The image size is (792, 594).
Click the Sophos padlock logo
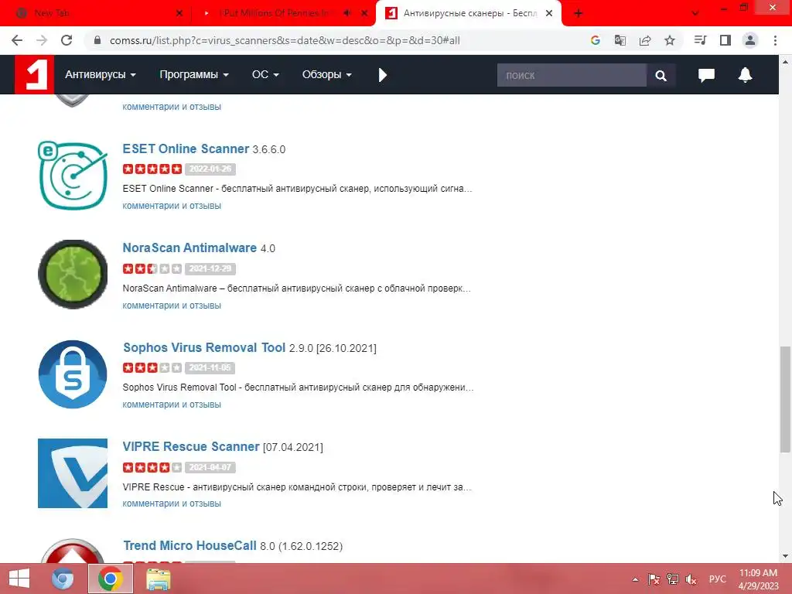pyautogui.click(x=73, y=374)
